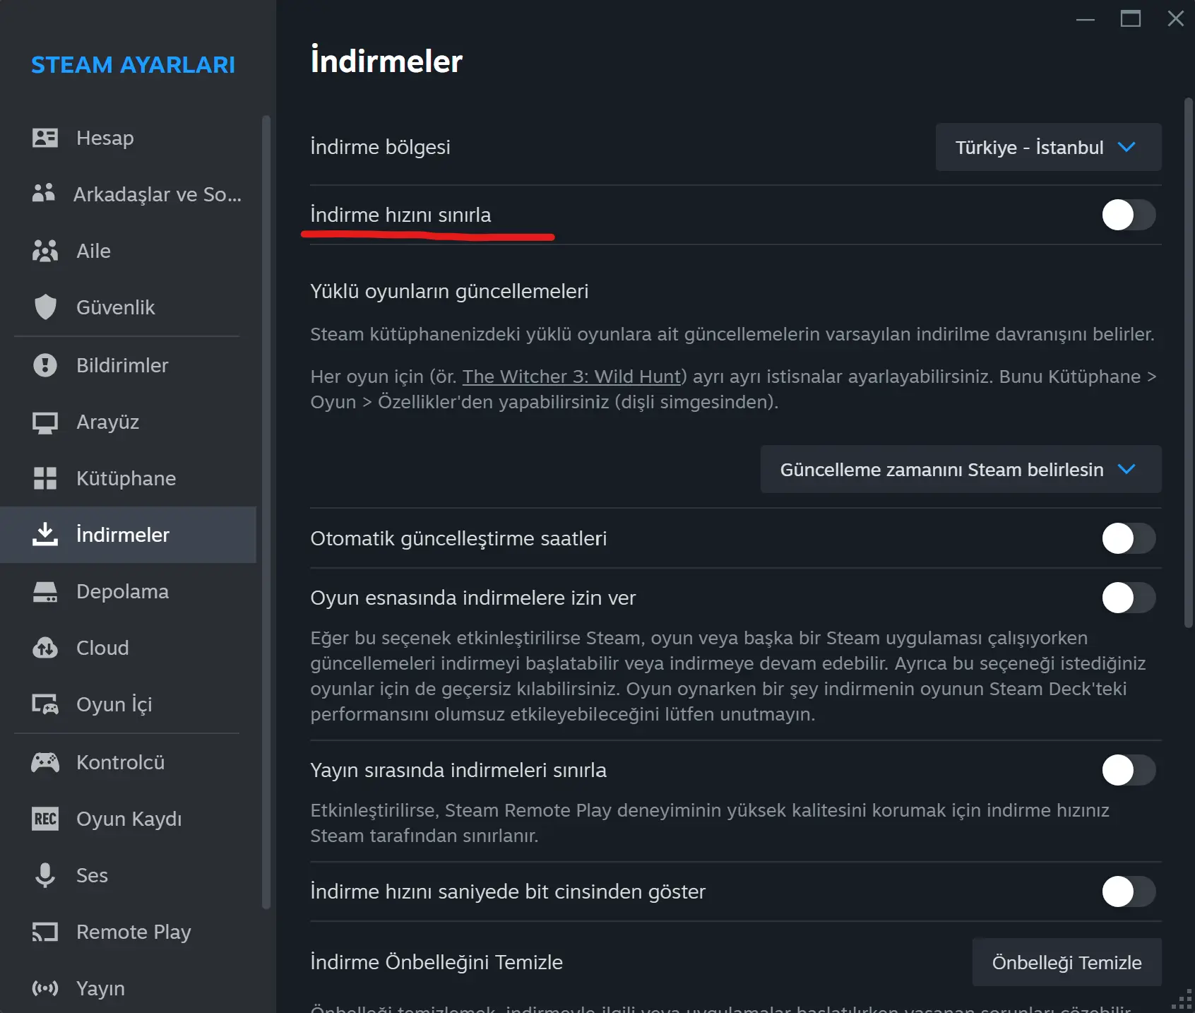Click the Arayüz monitor icon
Image resolution: width=1195 pixels, height=1013 pixels.
[45, 422]
